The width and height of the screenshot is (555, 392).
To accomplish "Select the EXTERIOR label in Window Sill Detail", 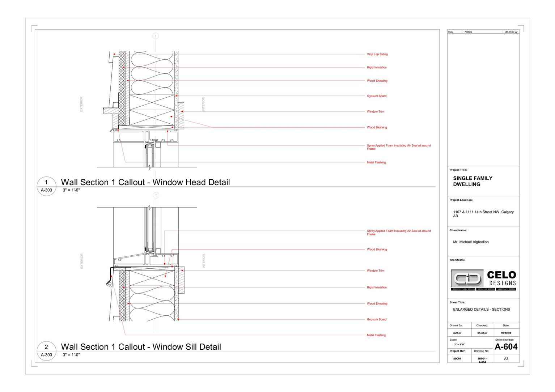I will (x=81, y=261).
